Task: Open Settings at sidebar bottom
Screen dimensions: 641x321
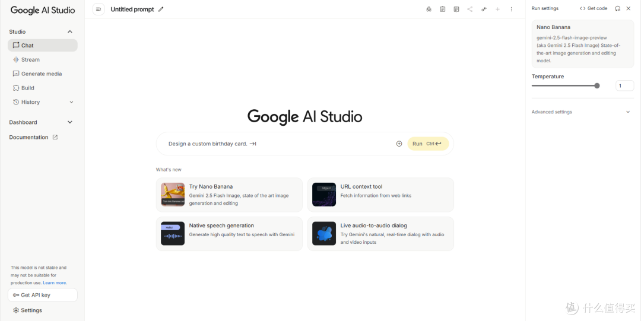Action: [x=27, y=310]
